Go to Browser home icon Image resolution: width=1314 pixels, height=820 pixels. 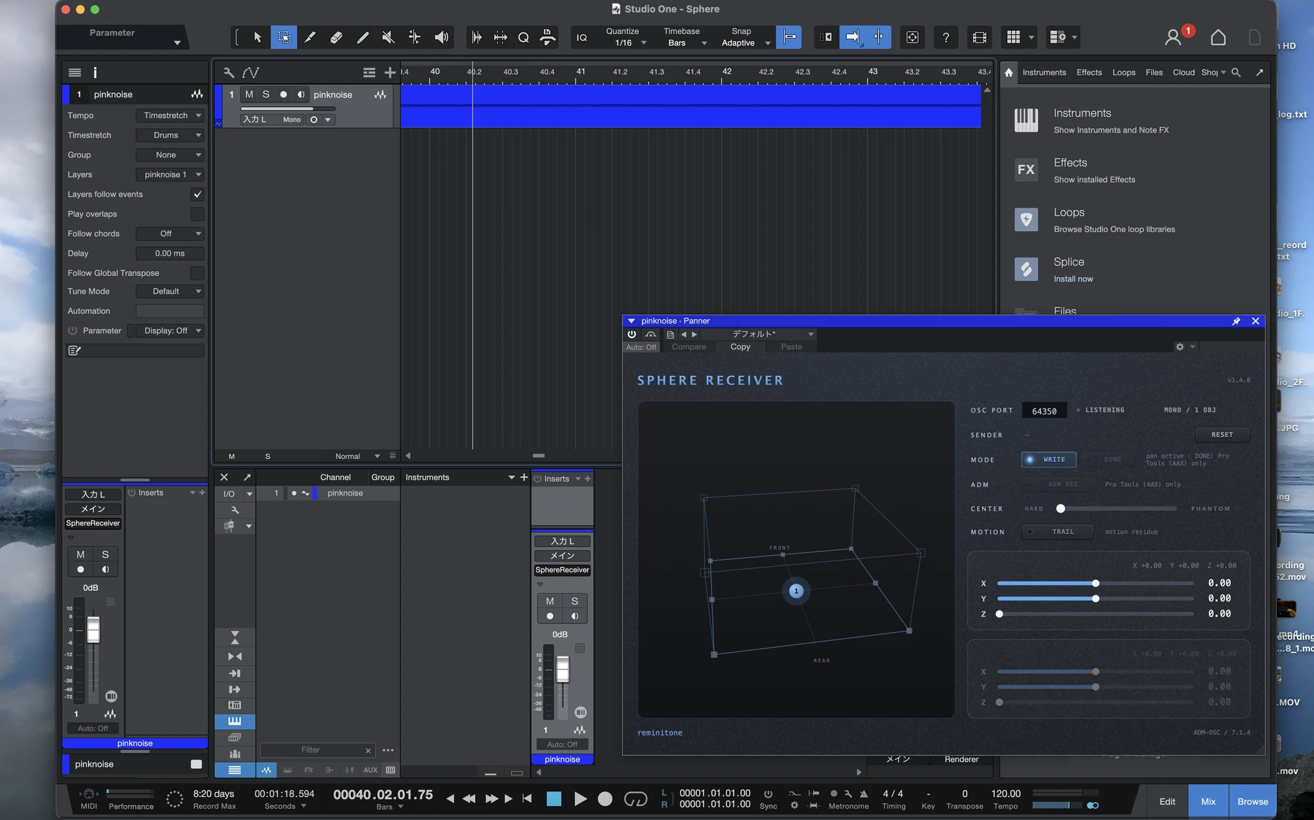tap(1008, 72)
